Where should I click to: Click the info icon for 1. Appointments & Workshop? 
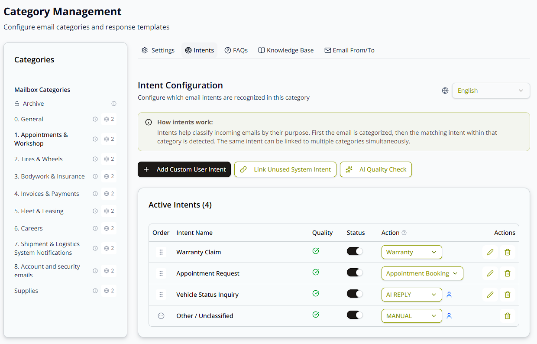pos(95,139)
